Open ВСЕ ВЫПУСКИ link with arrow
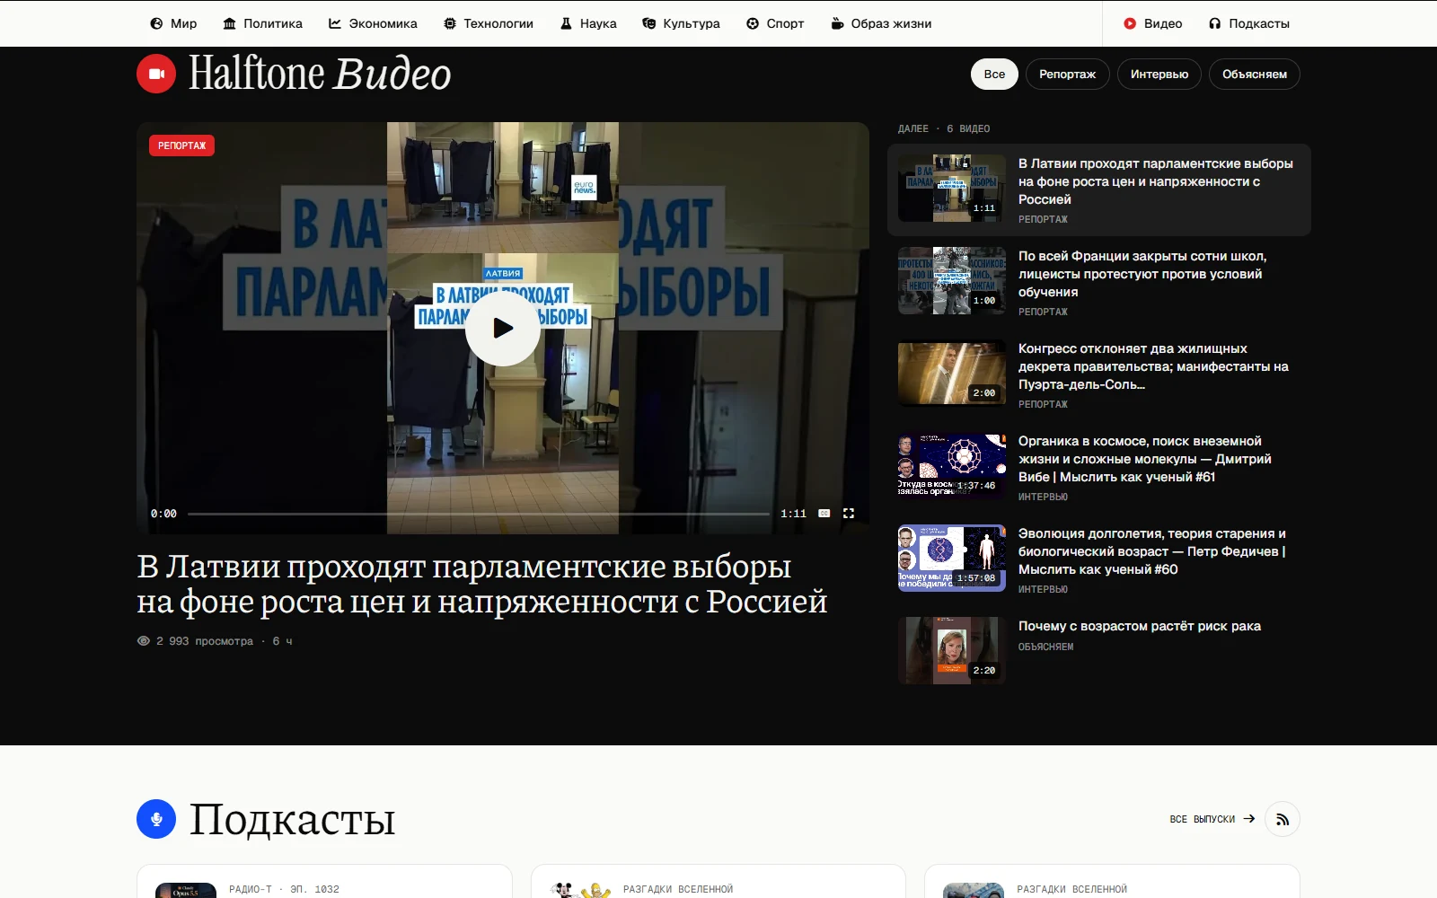This screenshot has width=1437, height=898. tap(1212, 819)
